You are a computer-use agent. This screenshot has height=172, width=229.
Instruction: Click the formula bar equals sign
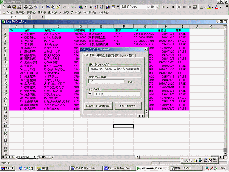click(42, 17)
